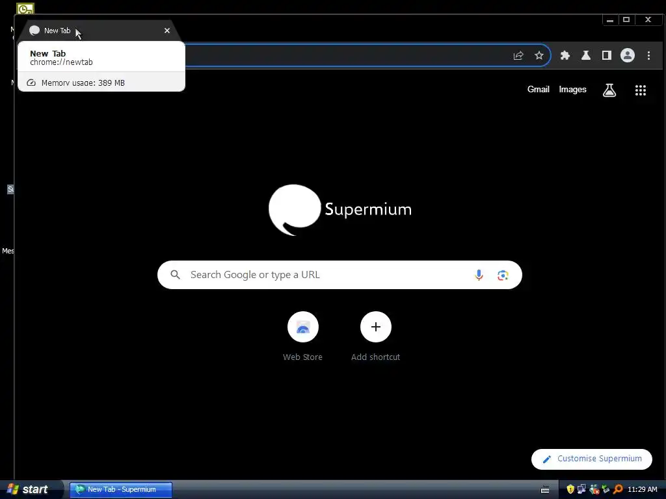The width and height of the screenshot is (666, 499).
Task: Click the safely remove hardware tray icon
Action: pos(606,489)
